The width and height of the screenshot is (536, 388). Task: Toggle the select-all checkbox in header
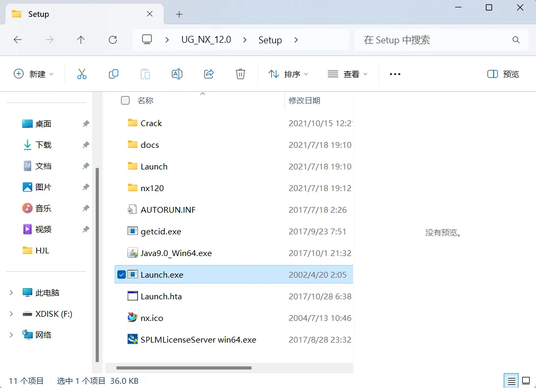[125, 100]
